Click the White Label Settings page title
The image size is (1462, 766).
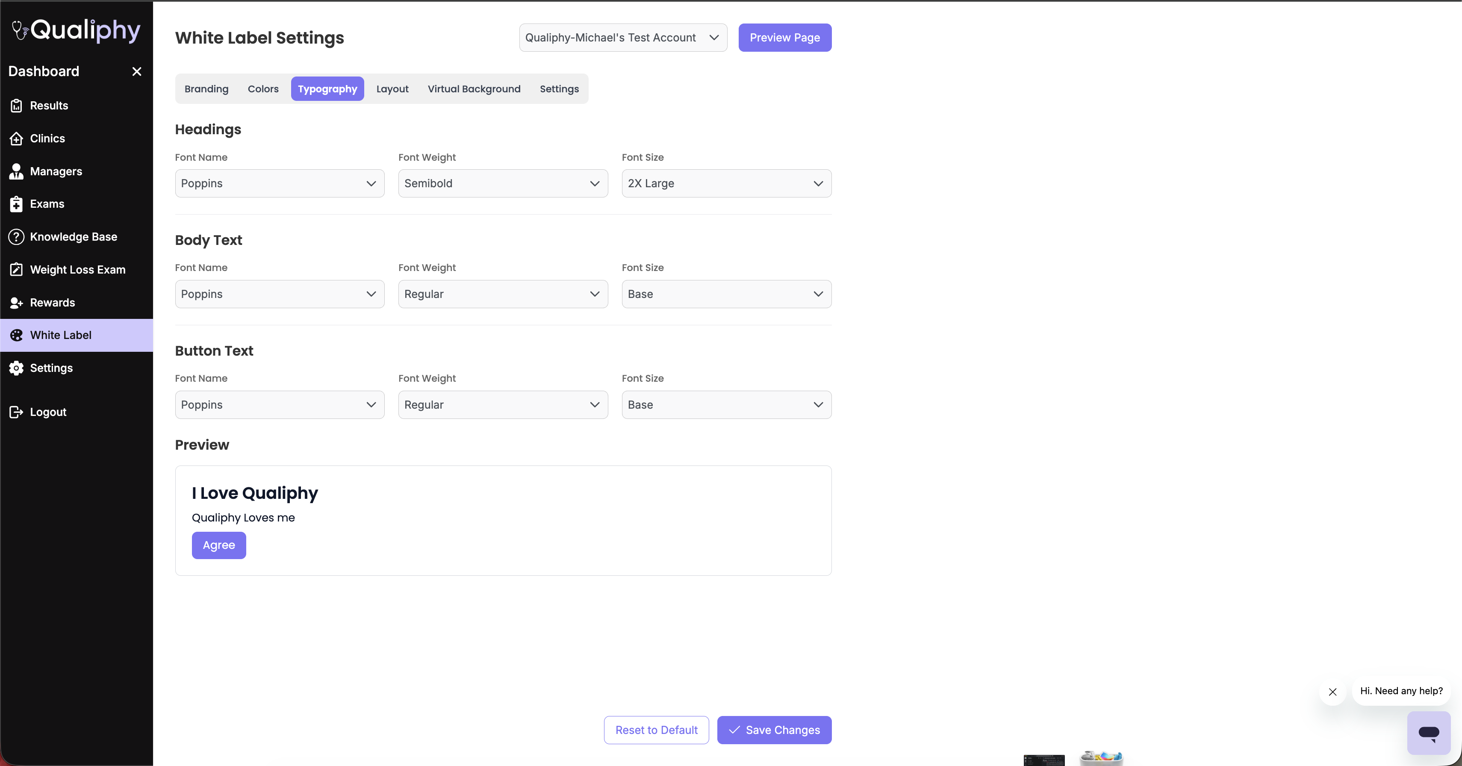coord(259,38)
